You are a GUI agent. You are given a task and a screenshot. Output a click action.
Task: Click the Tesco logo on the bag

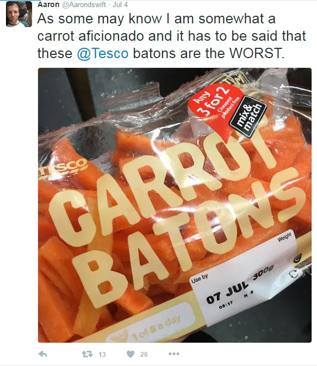[x=63, y=168]
